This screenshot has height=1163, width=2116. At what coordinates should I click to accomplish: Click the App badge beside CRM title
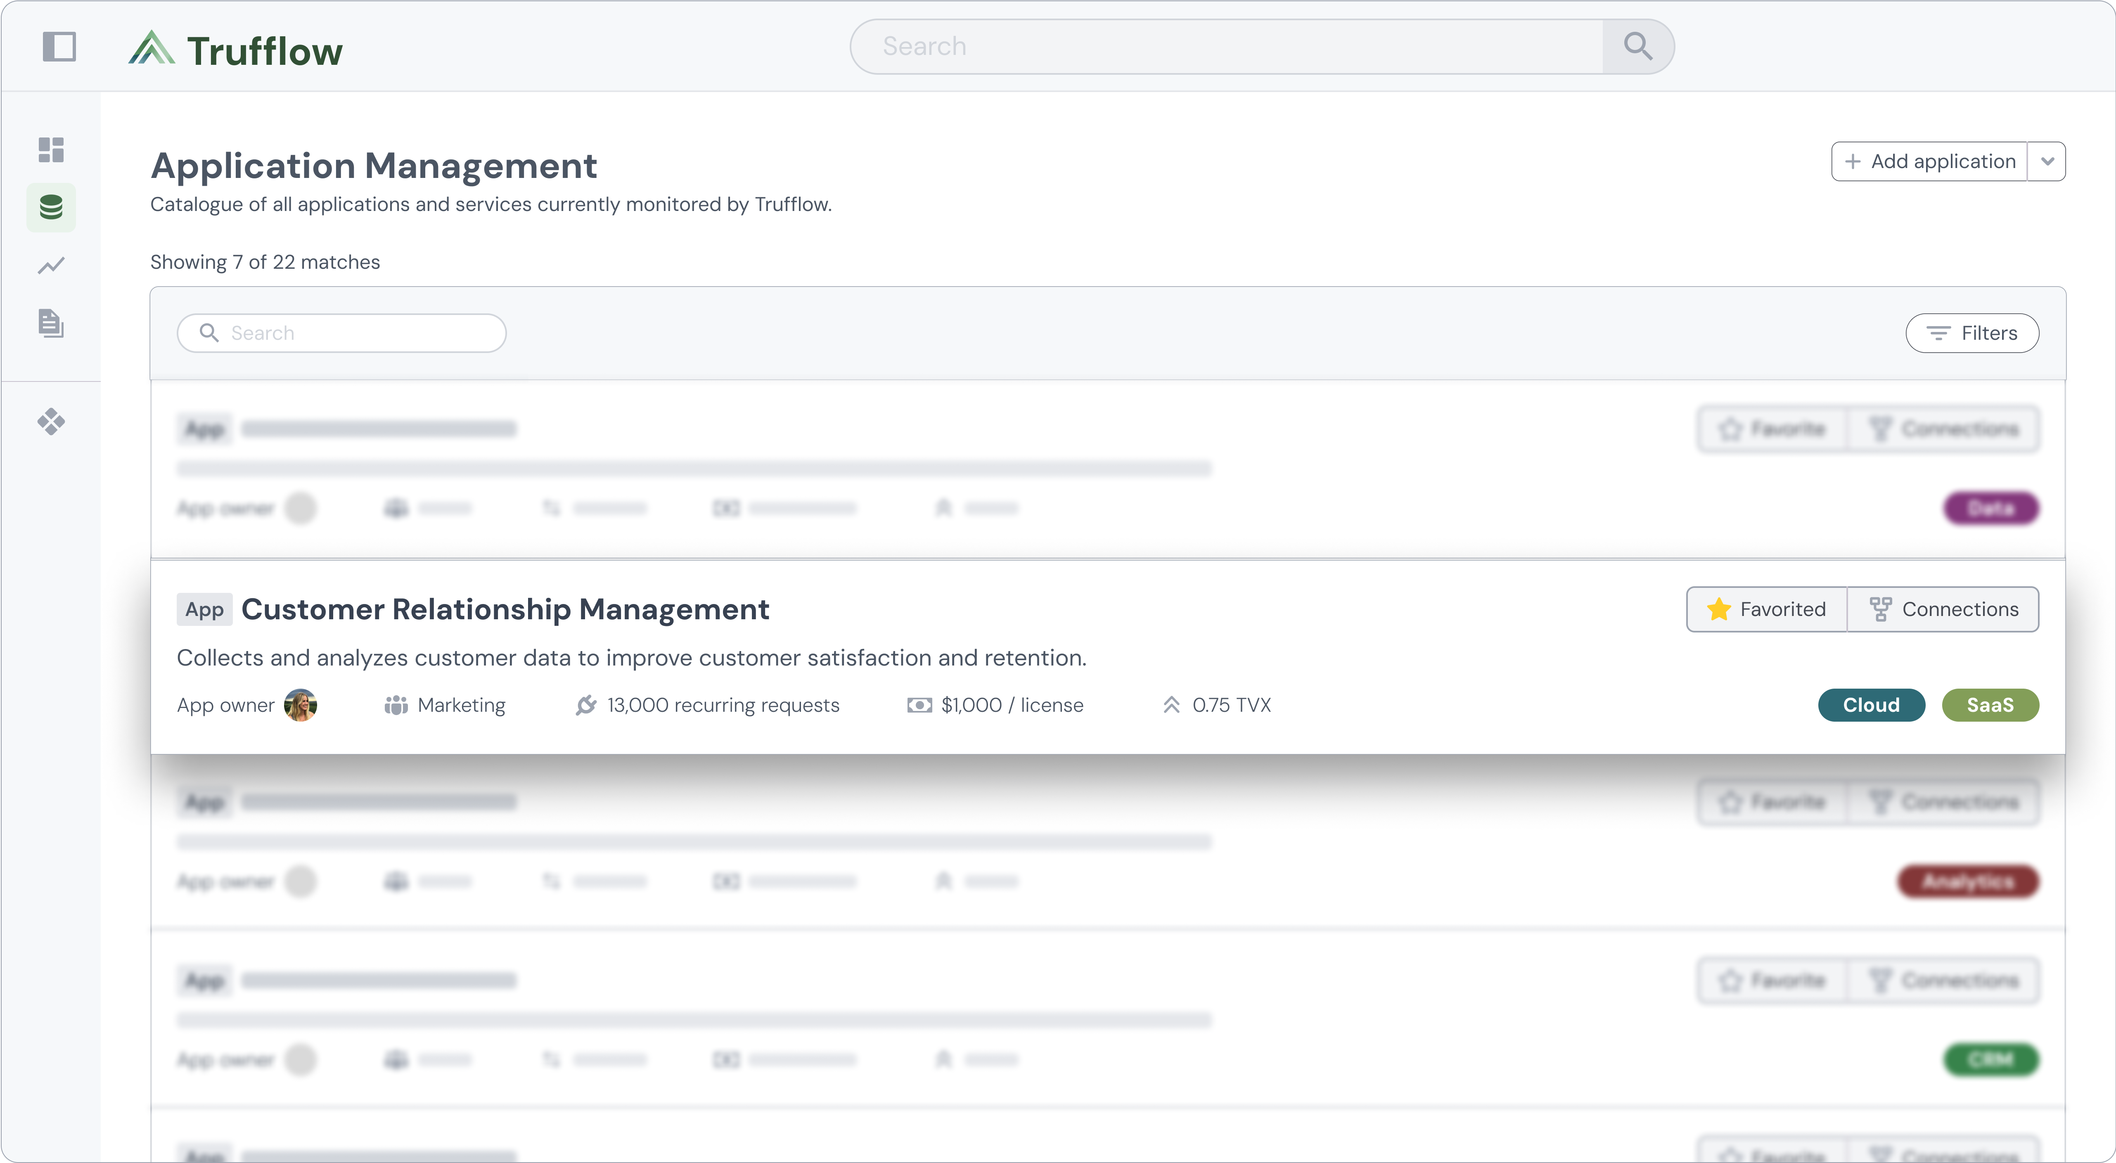point(204,609)
